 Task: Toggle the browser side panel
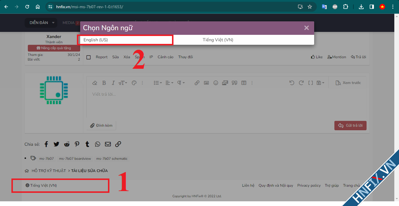[372, 7]
